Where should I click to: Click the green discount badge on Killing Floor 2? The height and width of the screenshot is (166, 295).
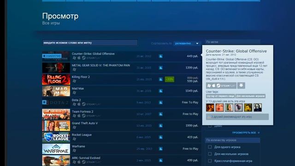coord(169,79)
